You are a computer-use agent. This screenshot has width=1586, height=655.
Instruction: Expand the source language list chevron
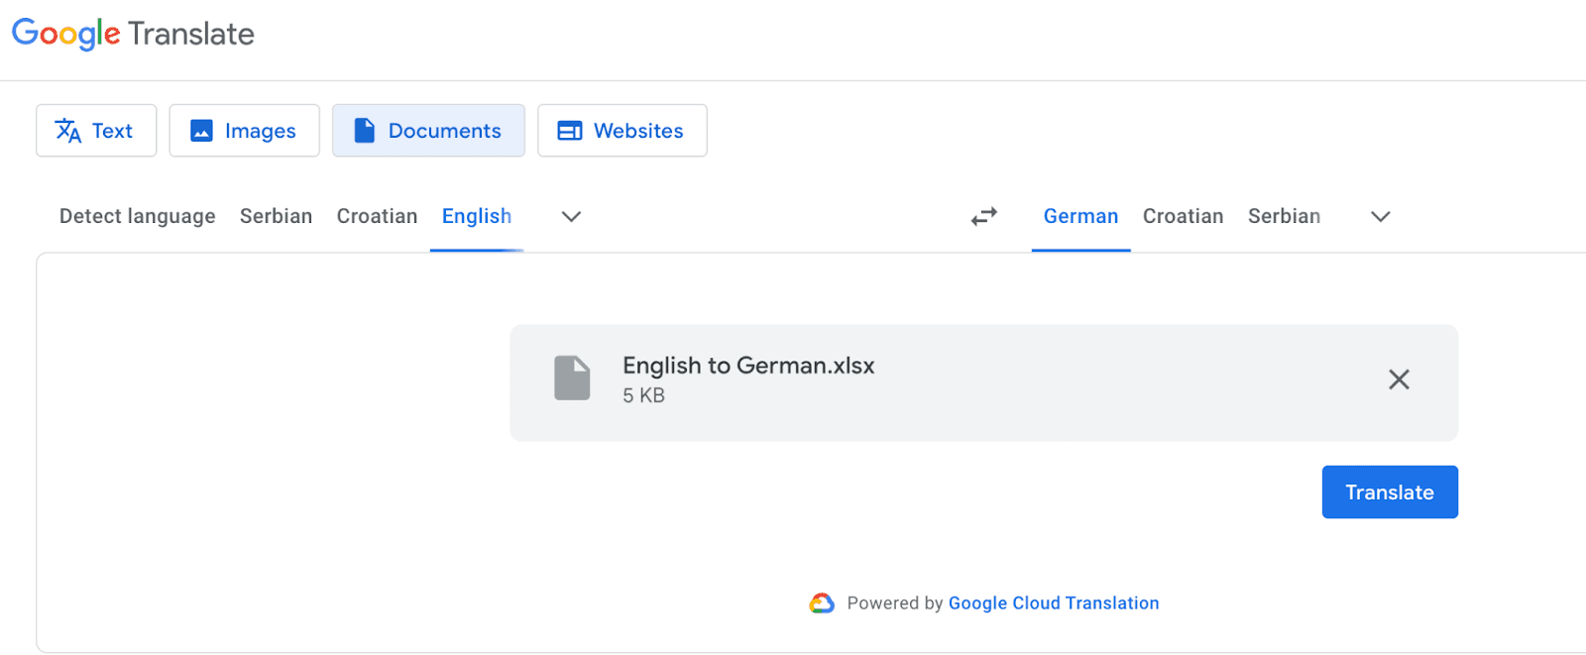571,217
